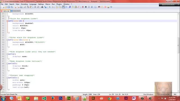Image resolution: width=180 pixels, height=101 pixels.
Task: Click the Stop Recording macro square icon
Action: click(x=86, y=7)
